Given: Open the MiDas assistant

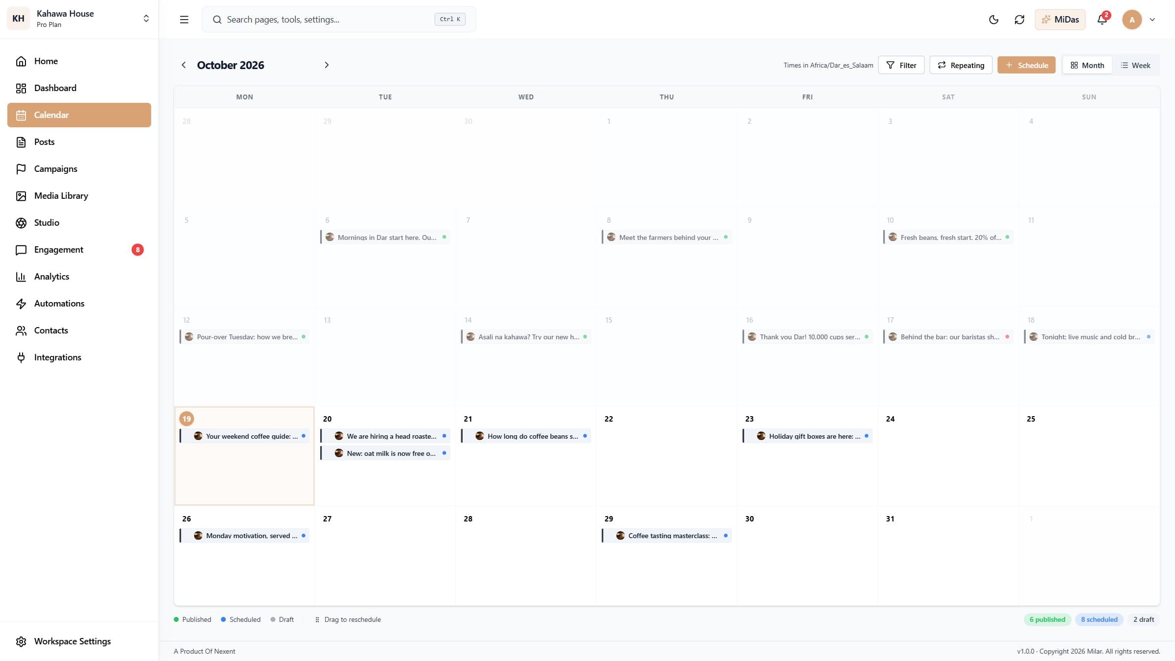Looking at the screenshot, I should click(1060, 20).
